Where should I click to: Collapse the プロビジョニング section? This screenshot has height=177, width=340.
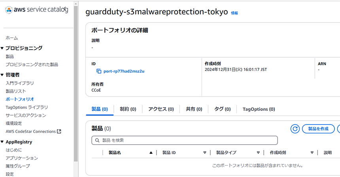pos(2,48)
